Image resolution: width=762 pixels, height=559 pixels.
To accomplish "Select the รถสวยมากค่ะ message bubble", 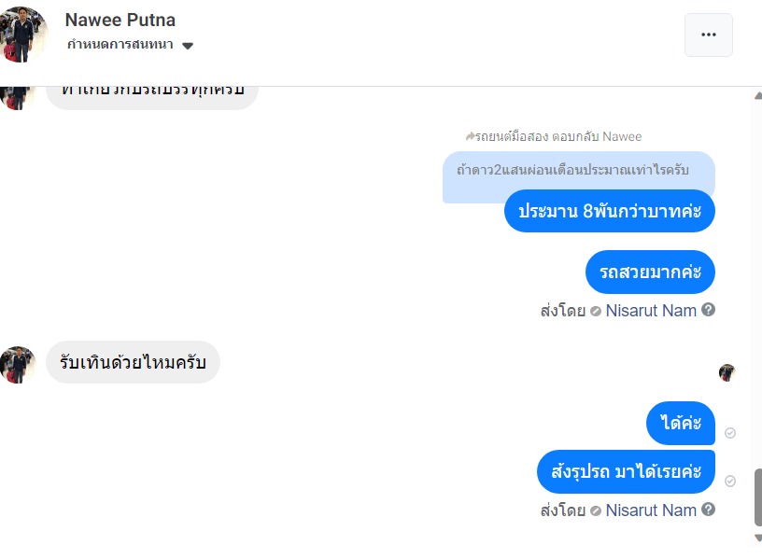I will tap(650, 273).
